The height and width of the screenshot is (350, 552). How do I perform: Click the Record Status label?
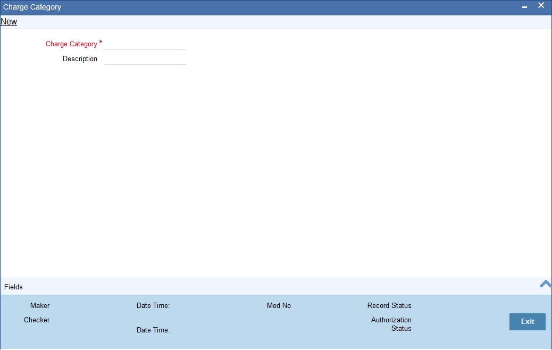click(389, 306)
